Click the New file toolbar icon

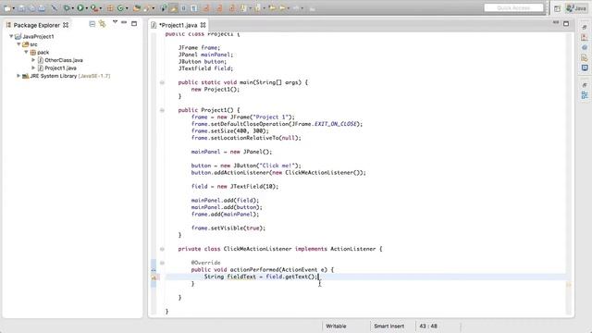[7, 8]
